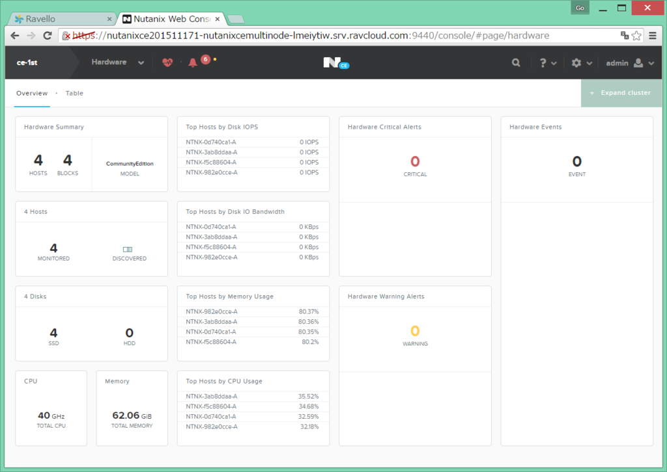Click the Expand cluster button
Image resolution: width=667 pixels, height=472 pixels.
click(621, 93)
